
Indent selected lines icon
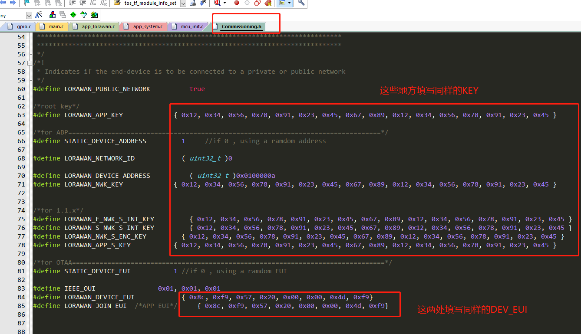click(73, 3)
